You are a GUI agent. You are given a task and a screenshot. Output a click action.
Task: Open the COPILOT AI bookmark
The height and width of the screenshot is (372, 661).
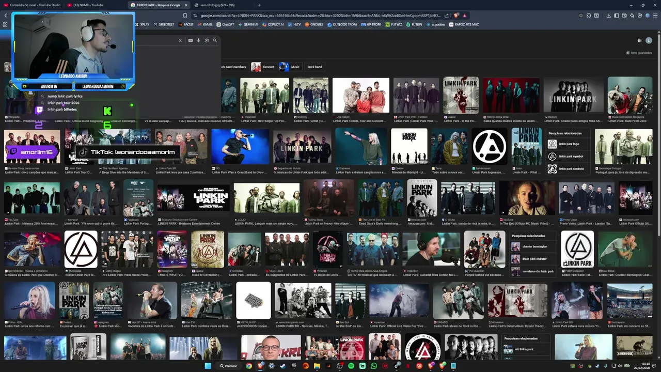coord(273,24)
